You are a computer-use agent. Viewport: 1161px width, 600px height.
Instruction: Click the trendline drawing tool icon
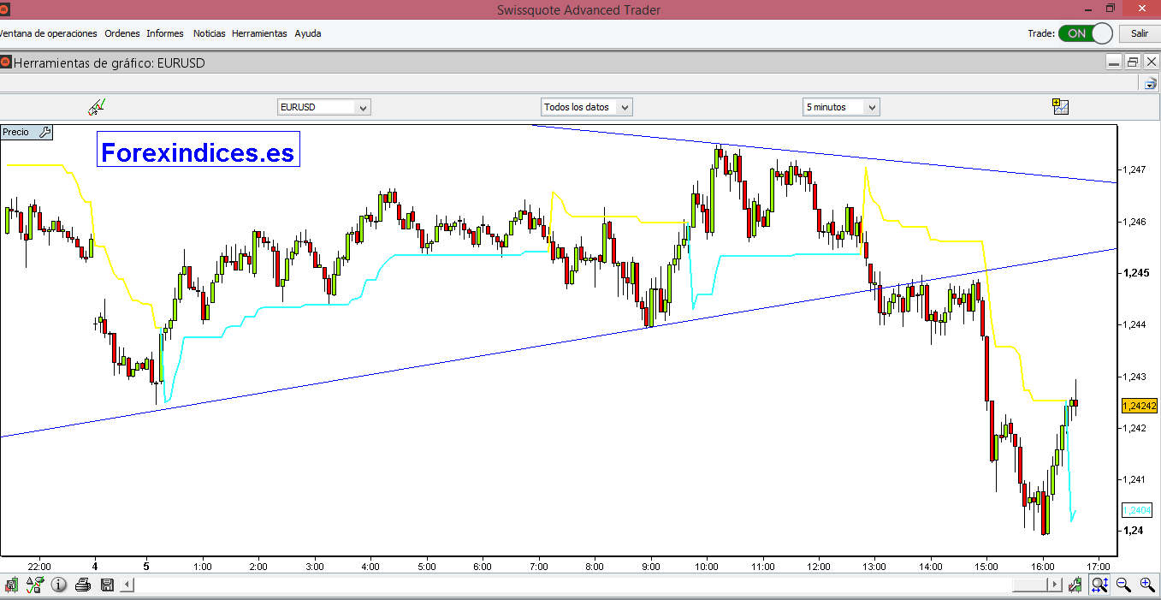(96, 107)
